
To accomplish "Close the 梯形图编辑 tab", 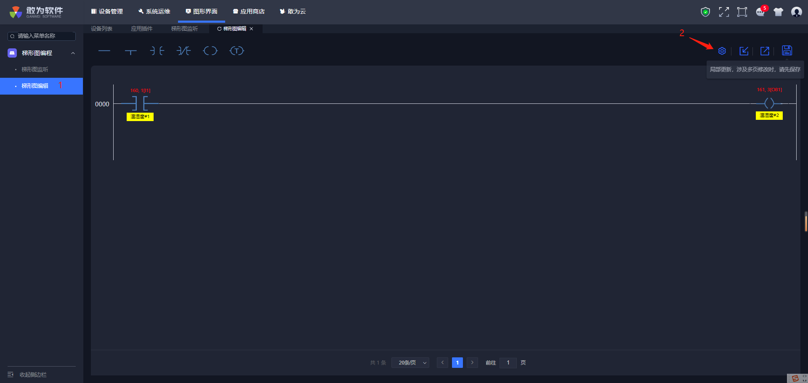I will 252,29.
